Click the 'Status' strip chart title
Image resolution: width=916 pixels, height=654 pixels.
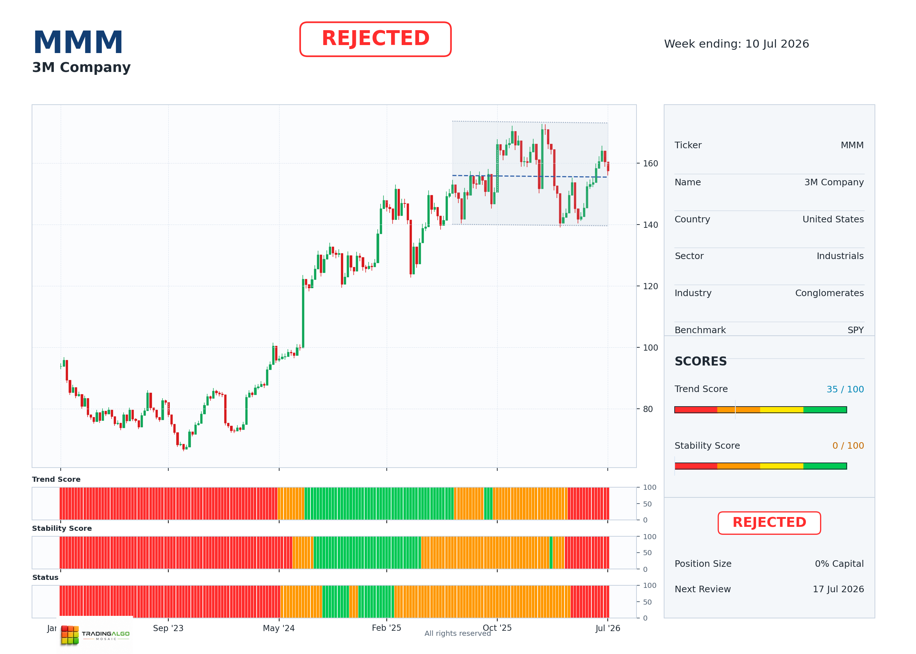pyautogui.click(x=45, y=577)
